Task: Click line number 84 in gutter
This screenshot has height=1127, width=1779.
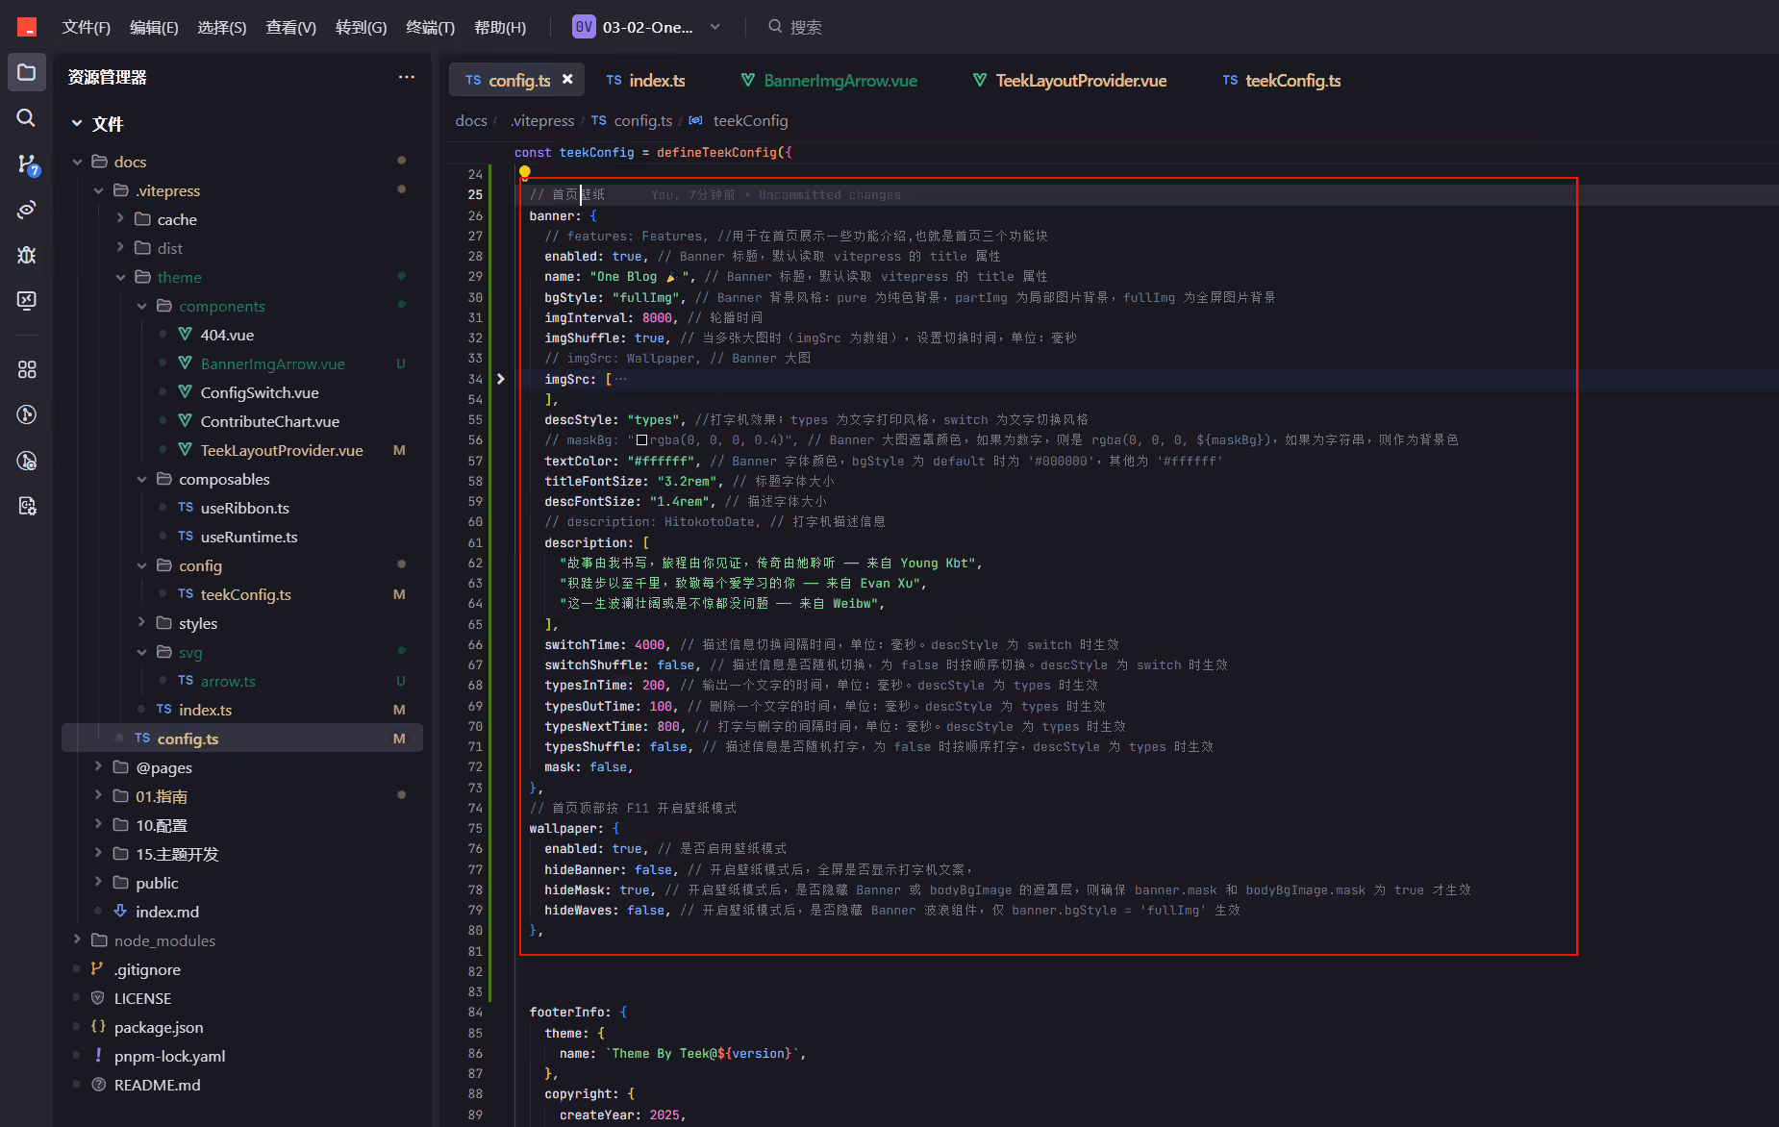Action: [x=475, y=1013]
